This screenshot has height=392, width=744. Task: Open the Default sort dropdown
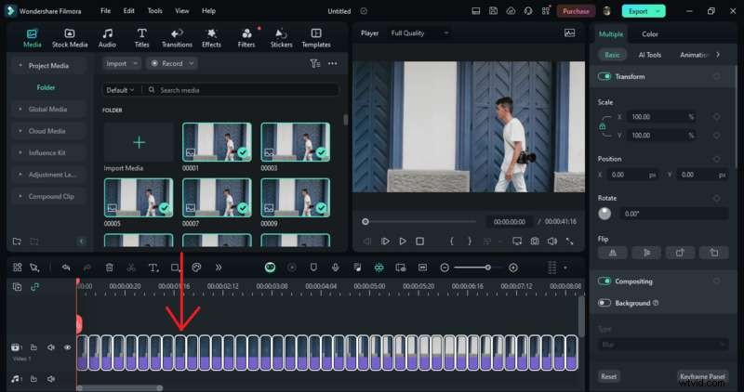(120, 89)
